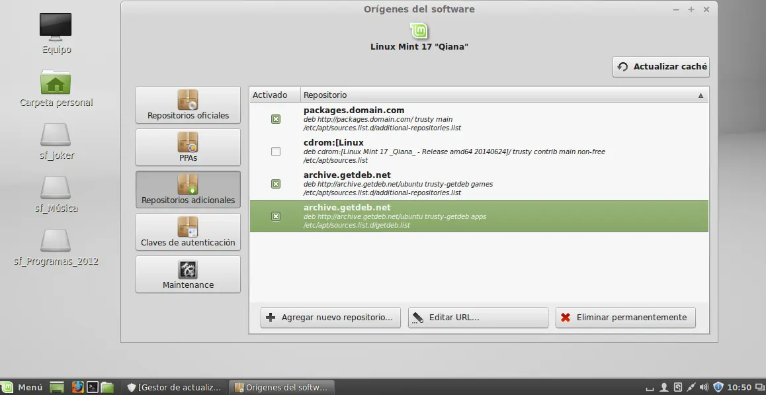The height and width of the screenshot is (395, 766).
Task: Click Orígenes del software taskbar entry
Action: 282,387
